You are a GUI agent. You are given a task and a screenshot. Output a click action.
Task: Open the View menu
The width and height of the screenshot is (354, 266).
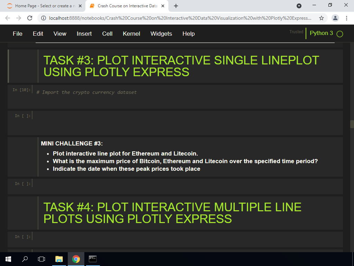(60, 34)
